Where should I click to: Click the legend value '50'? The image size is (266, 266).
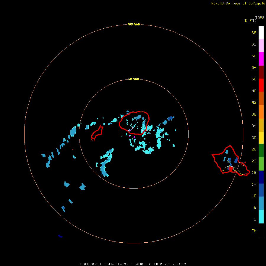tap(254, 79)
